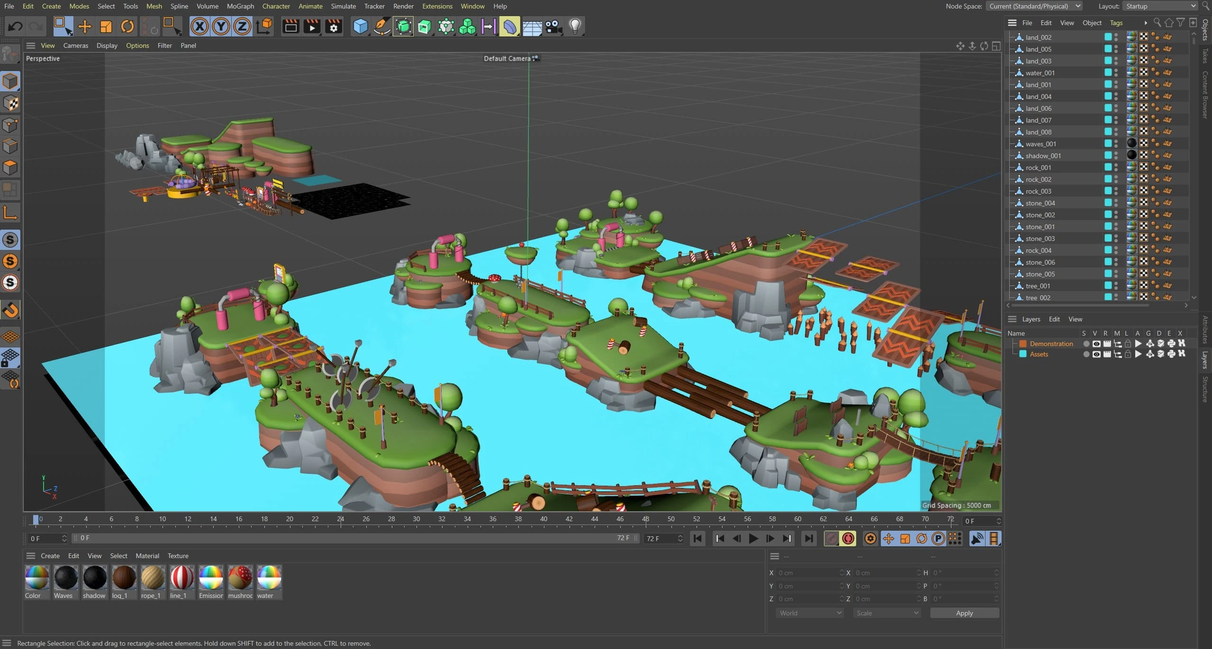The width and height of the screenshot is (1212, 649).
Task: Open the viewport Cameras menu
Action: [x=76, y=45]
